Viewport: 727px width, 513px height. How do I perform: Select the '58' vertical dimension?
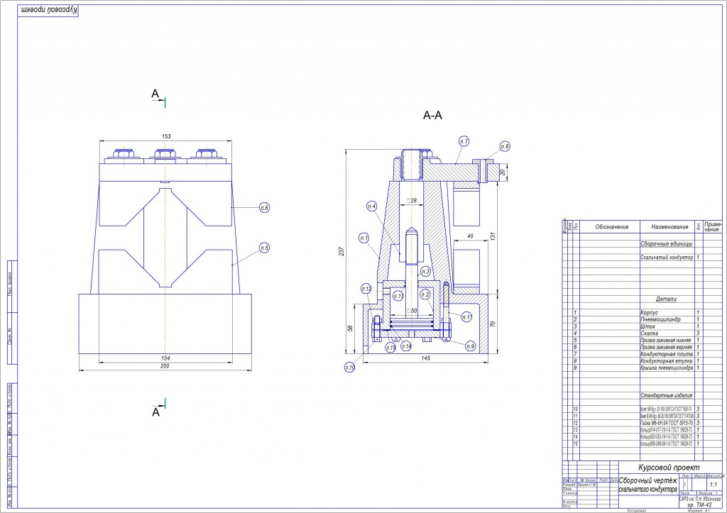[x=350, y=328]
